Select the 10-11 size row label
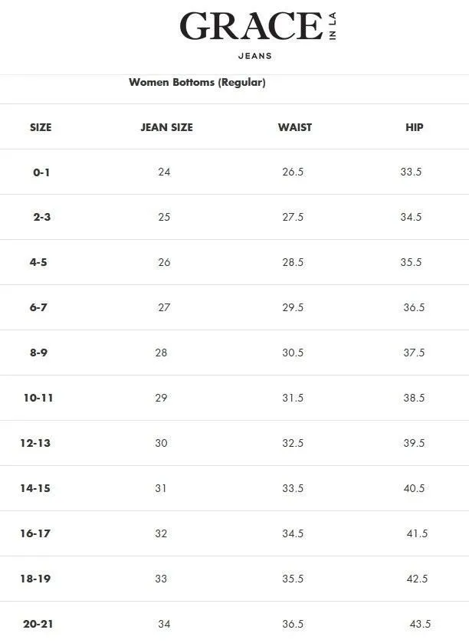The height and width of the screenshot is (643, 469). [38, 398]
